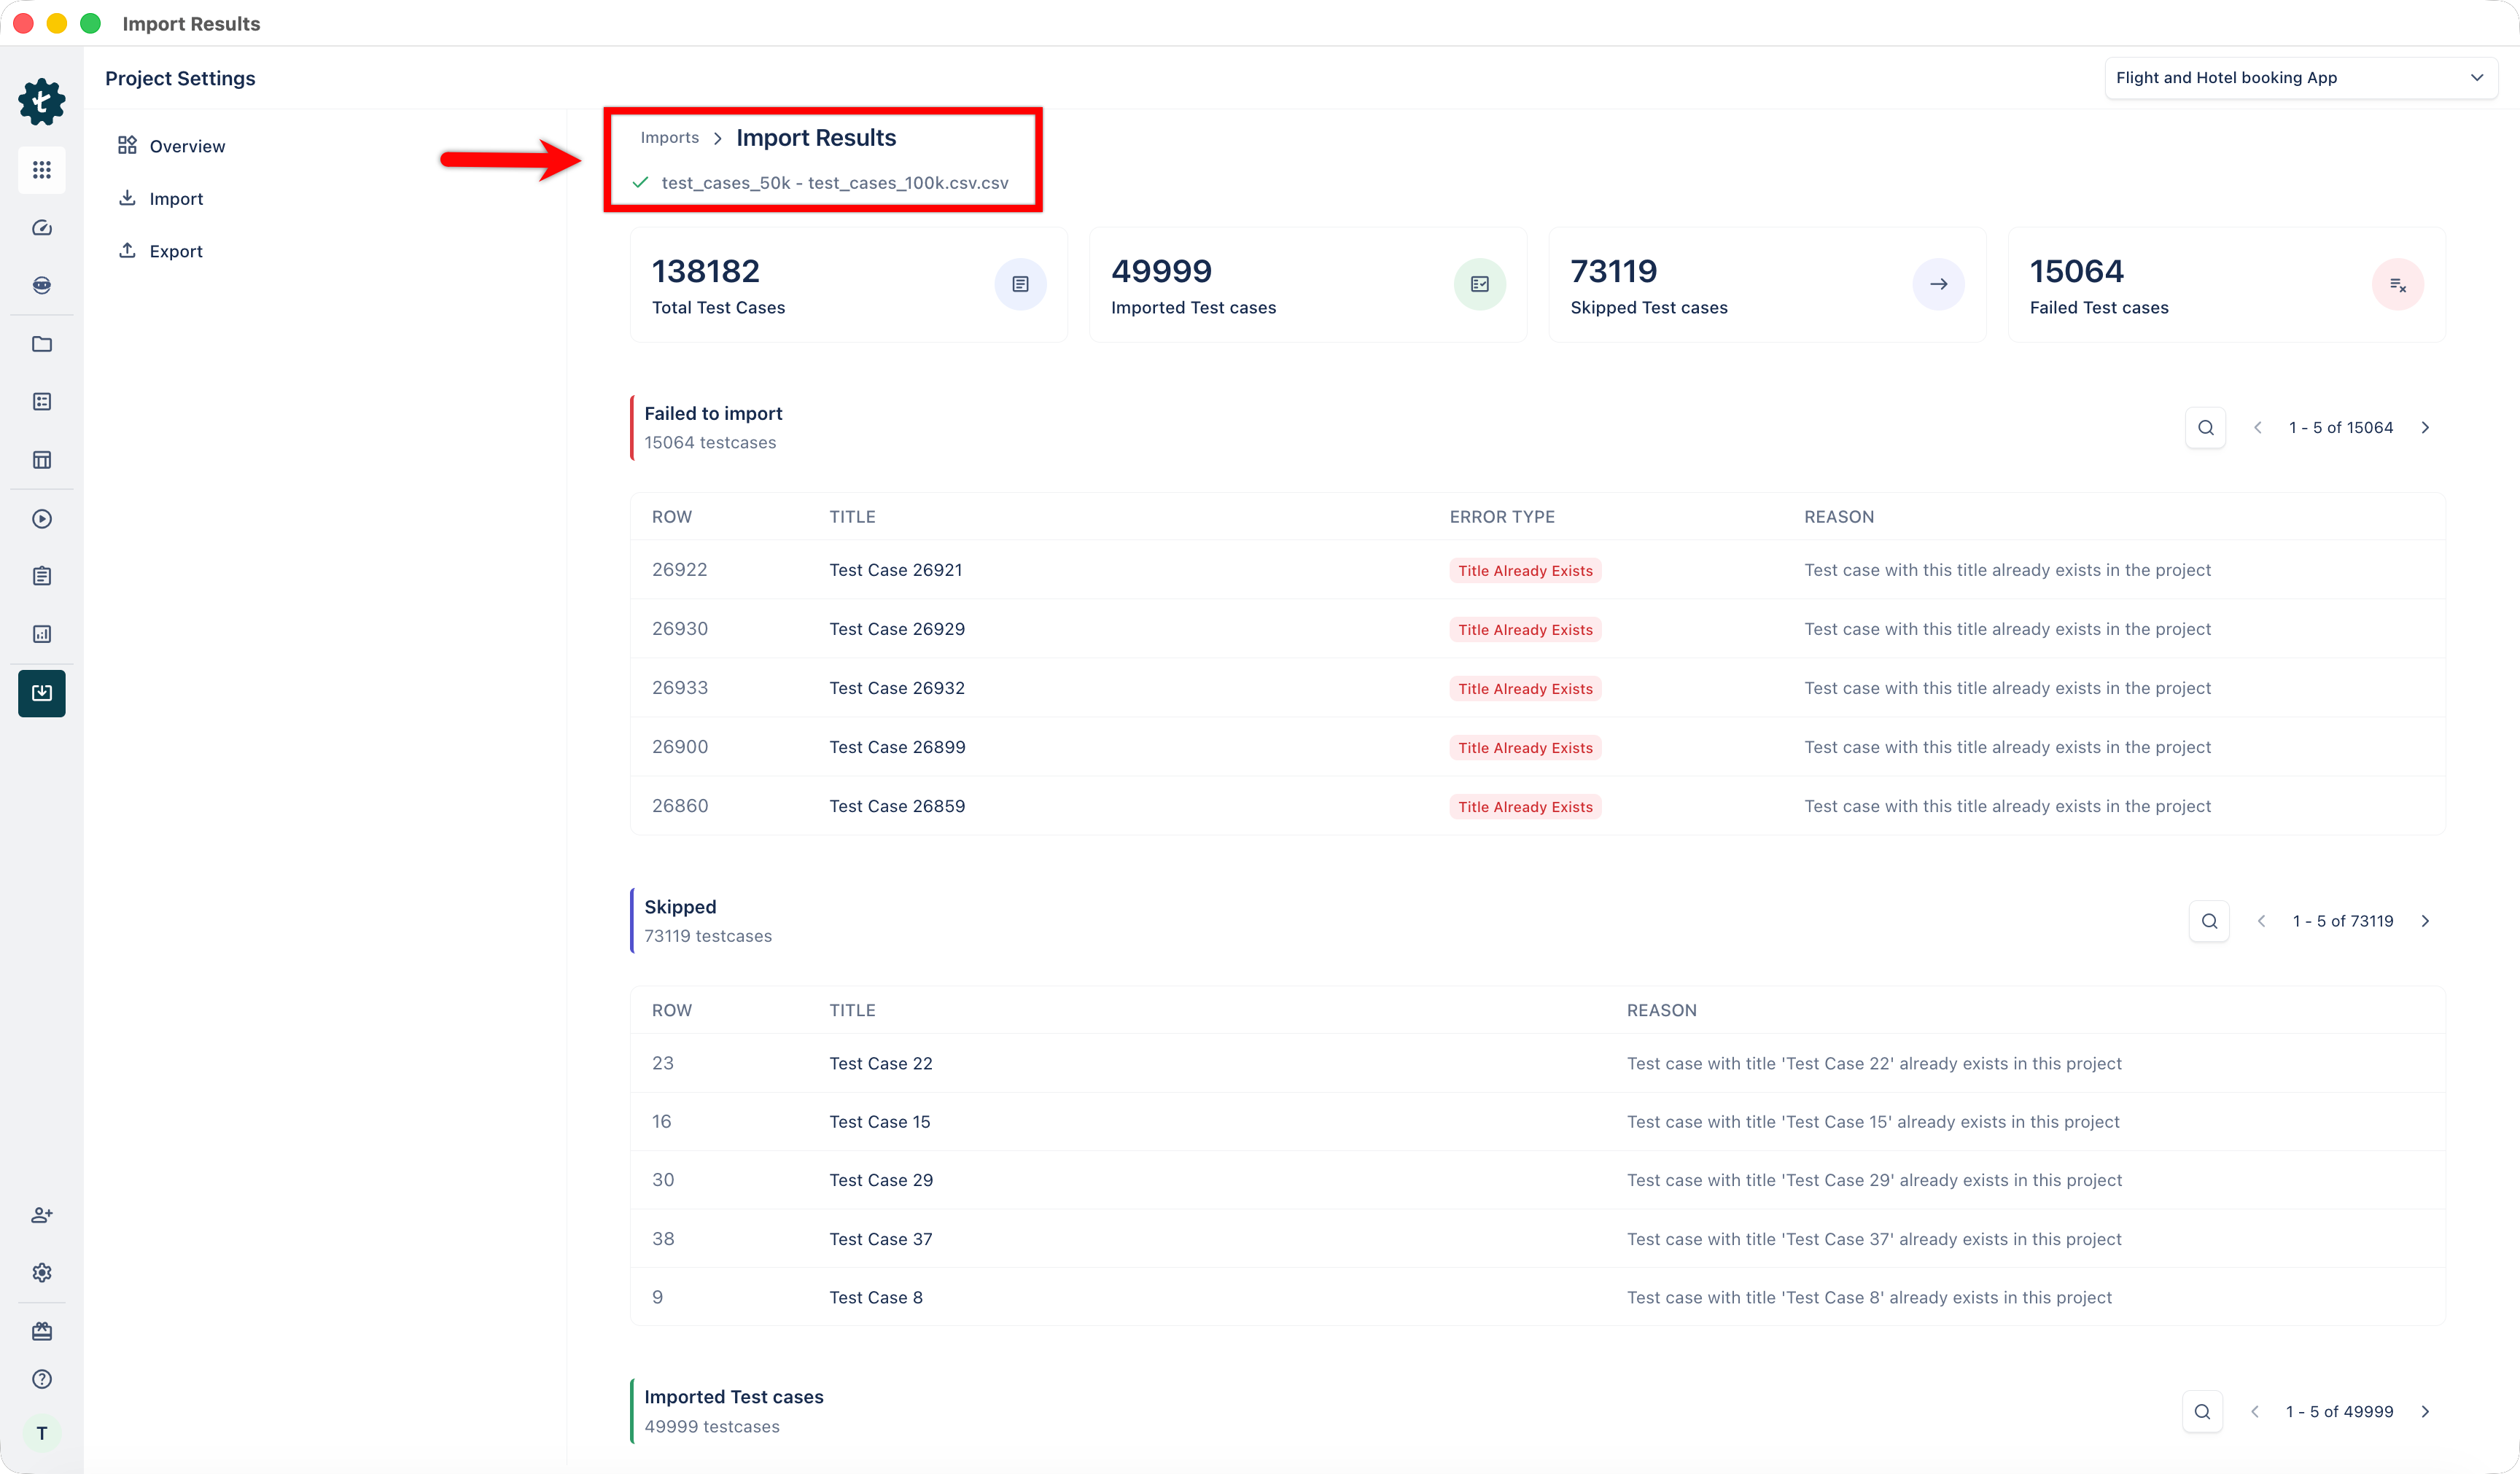Screen dimensions: 2520x1474
Task: Open the Import settings menu item
Action: coord(176,199)
